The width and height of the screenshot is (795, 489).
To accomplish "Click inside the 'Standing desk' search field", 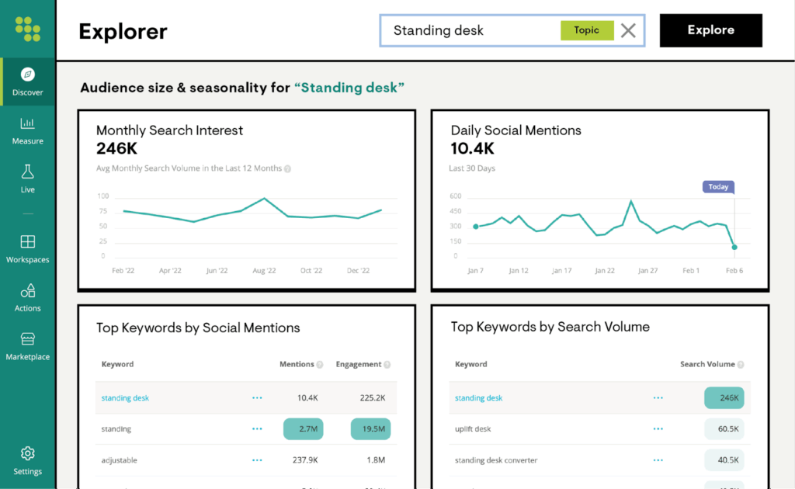I will coord(466,30).
